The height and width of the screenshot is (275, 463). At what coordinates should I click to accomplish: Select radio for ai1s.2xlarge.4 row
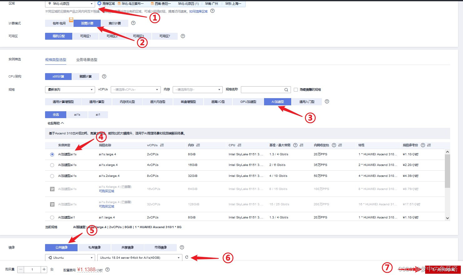tap(52, 176)
